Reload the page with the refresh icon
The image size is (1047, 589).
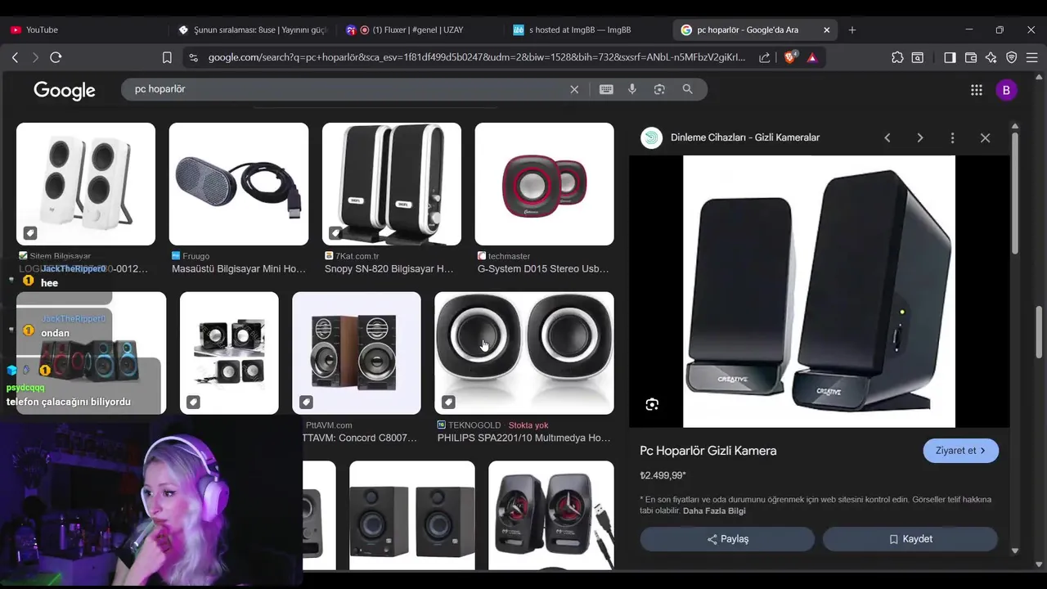pyautogui.click(x=56, y=57)
